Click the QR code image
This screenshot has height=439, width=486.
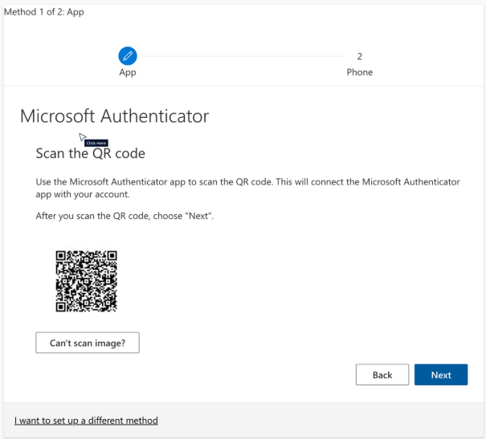pyautogui.click(x=86, y=281)
